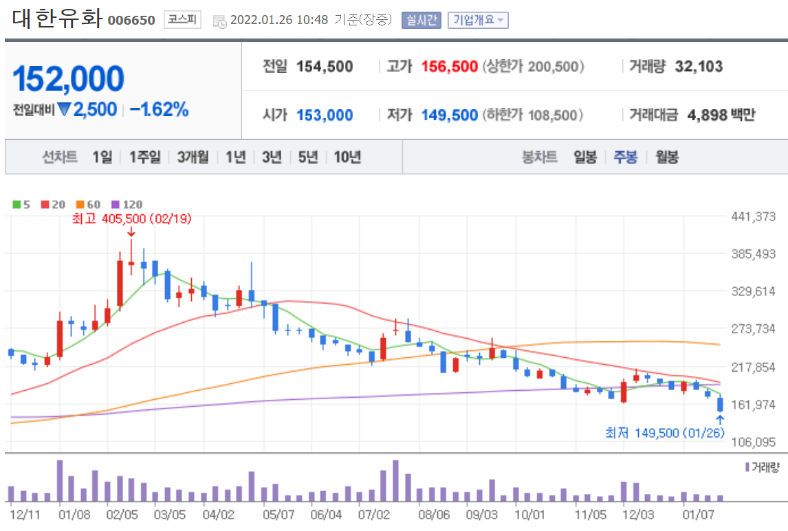Switch to 월봉 monthly candle chart
This screenshot has height=531, width=788.
[667, 157]
